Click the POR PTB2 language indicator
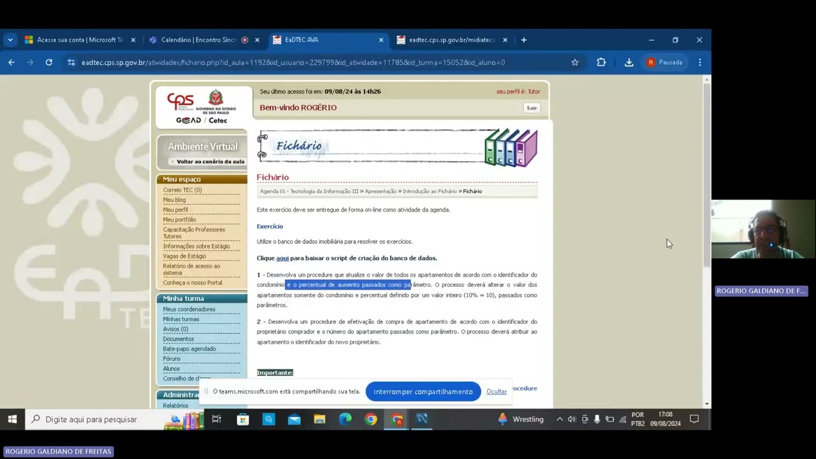The image size is (816, 459). [x=637, y=419]
